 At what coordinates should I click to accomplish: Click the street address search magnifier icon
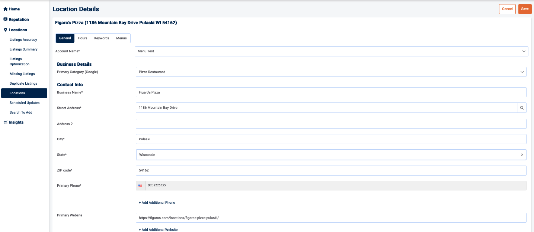[522, 108]
